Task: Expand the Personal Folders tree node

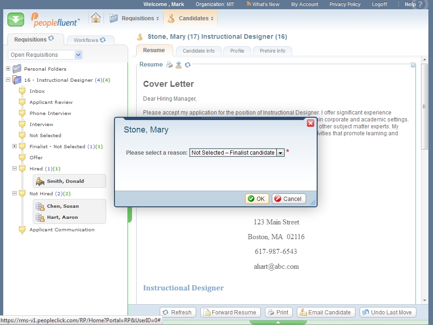Action: point(8,69)
